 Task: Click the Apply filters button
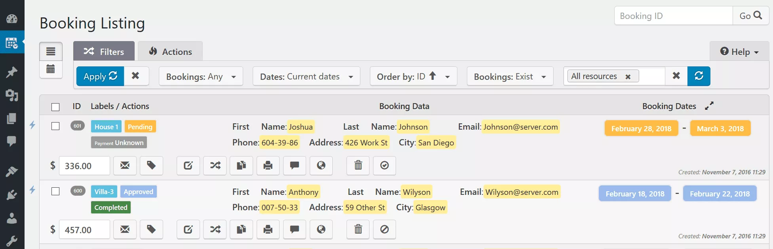coord(100,76)
